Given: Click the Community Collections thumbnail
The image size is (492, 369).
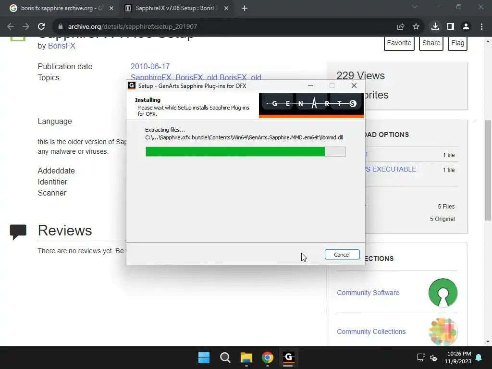Looking at the screenshot, I should click(443, 332).
